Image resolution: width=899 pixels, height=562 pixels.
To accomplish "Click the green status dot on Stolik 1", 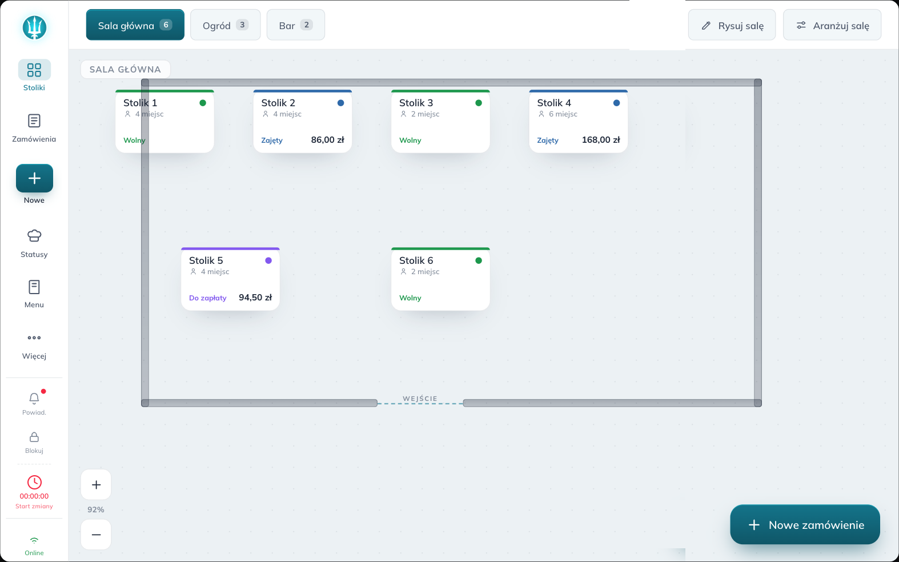I will (x=203, y=103).
